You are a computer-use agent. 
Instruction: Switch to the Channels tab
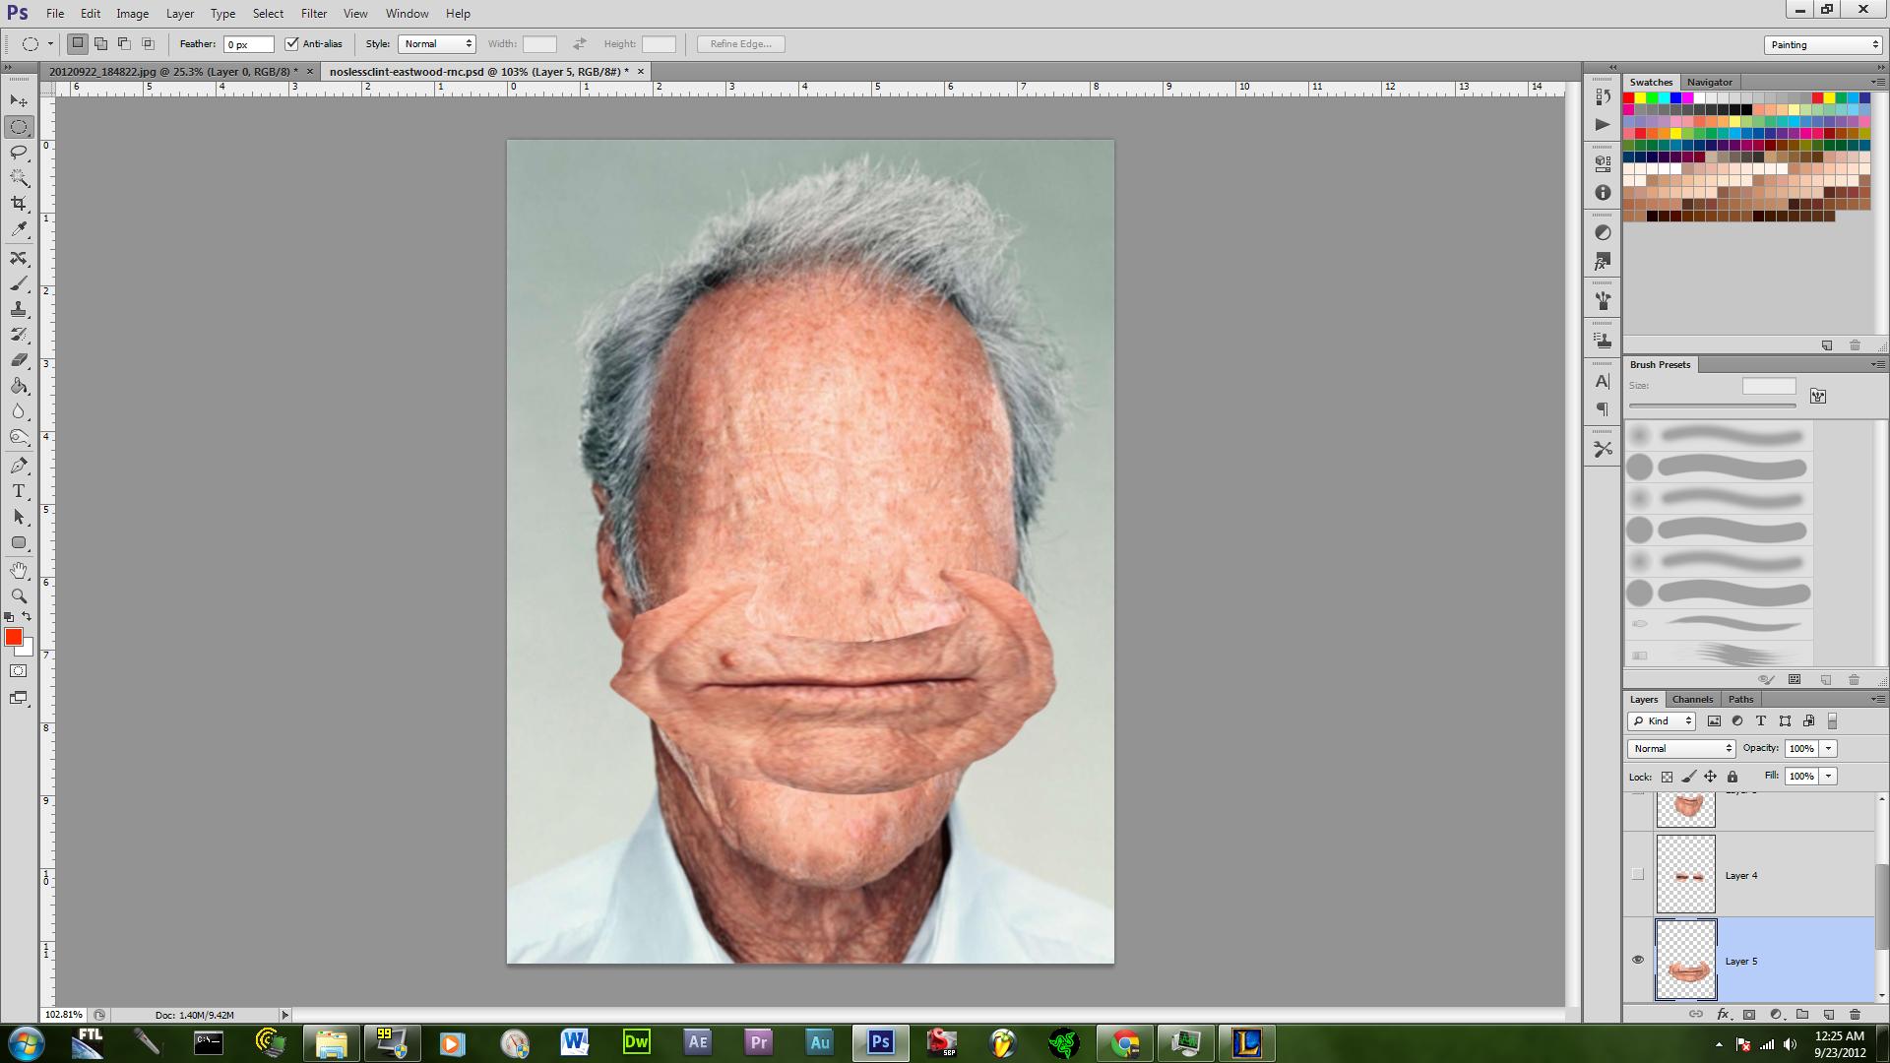[x=1692, y=699]
